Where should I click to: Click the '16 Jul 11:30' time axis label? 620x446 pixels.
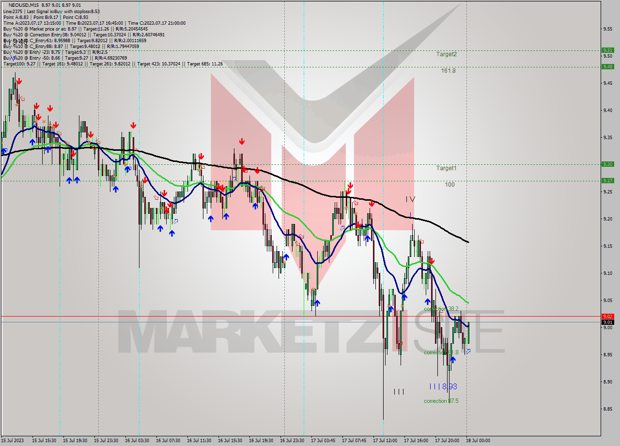(x=200, y=441)
